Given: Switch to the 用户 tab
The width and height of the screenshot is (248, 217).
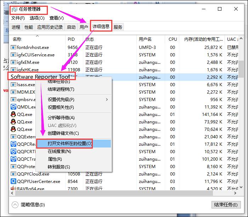Looking at the screenshot, I should (84, 27).
